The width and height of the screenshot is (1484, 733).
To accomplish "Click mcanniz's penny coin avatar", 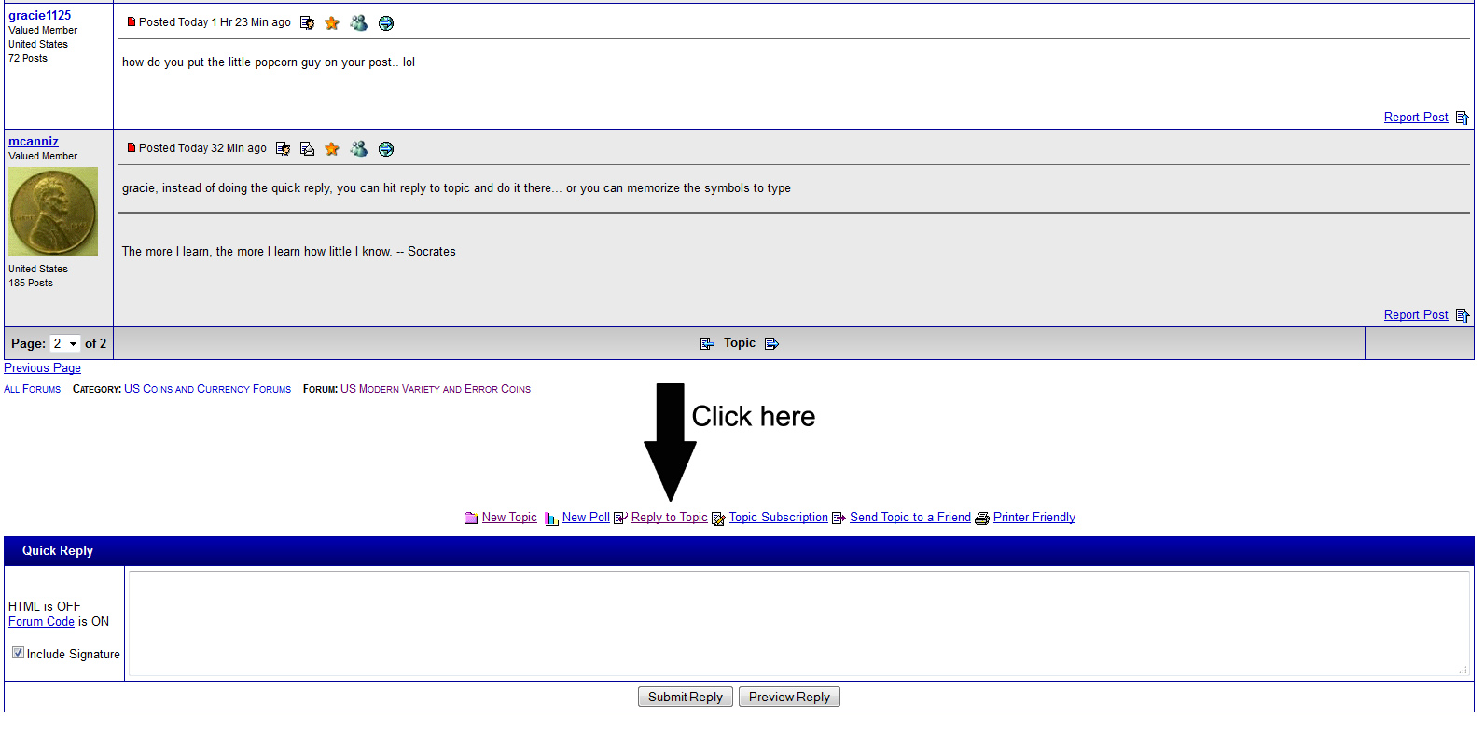I will point(53,212).
